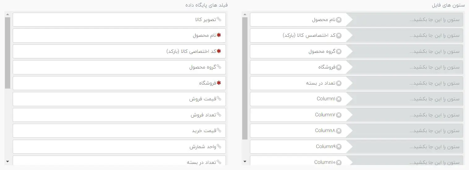The image size is (469, 170).
Task: Select the تعداد فروش database field
Action: pos(119,115)
